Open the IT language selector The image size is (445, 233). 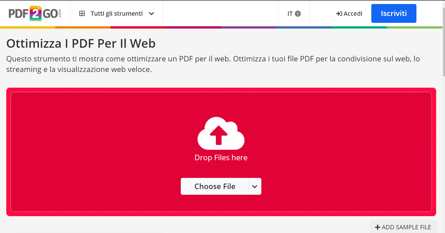(294, 13)
